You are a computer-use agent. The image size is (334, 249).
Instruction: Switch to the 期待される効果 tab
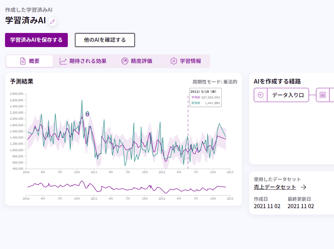coord(83,61)
